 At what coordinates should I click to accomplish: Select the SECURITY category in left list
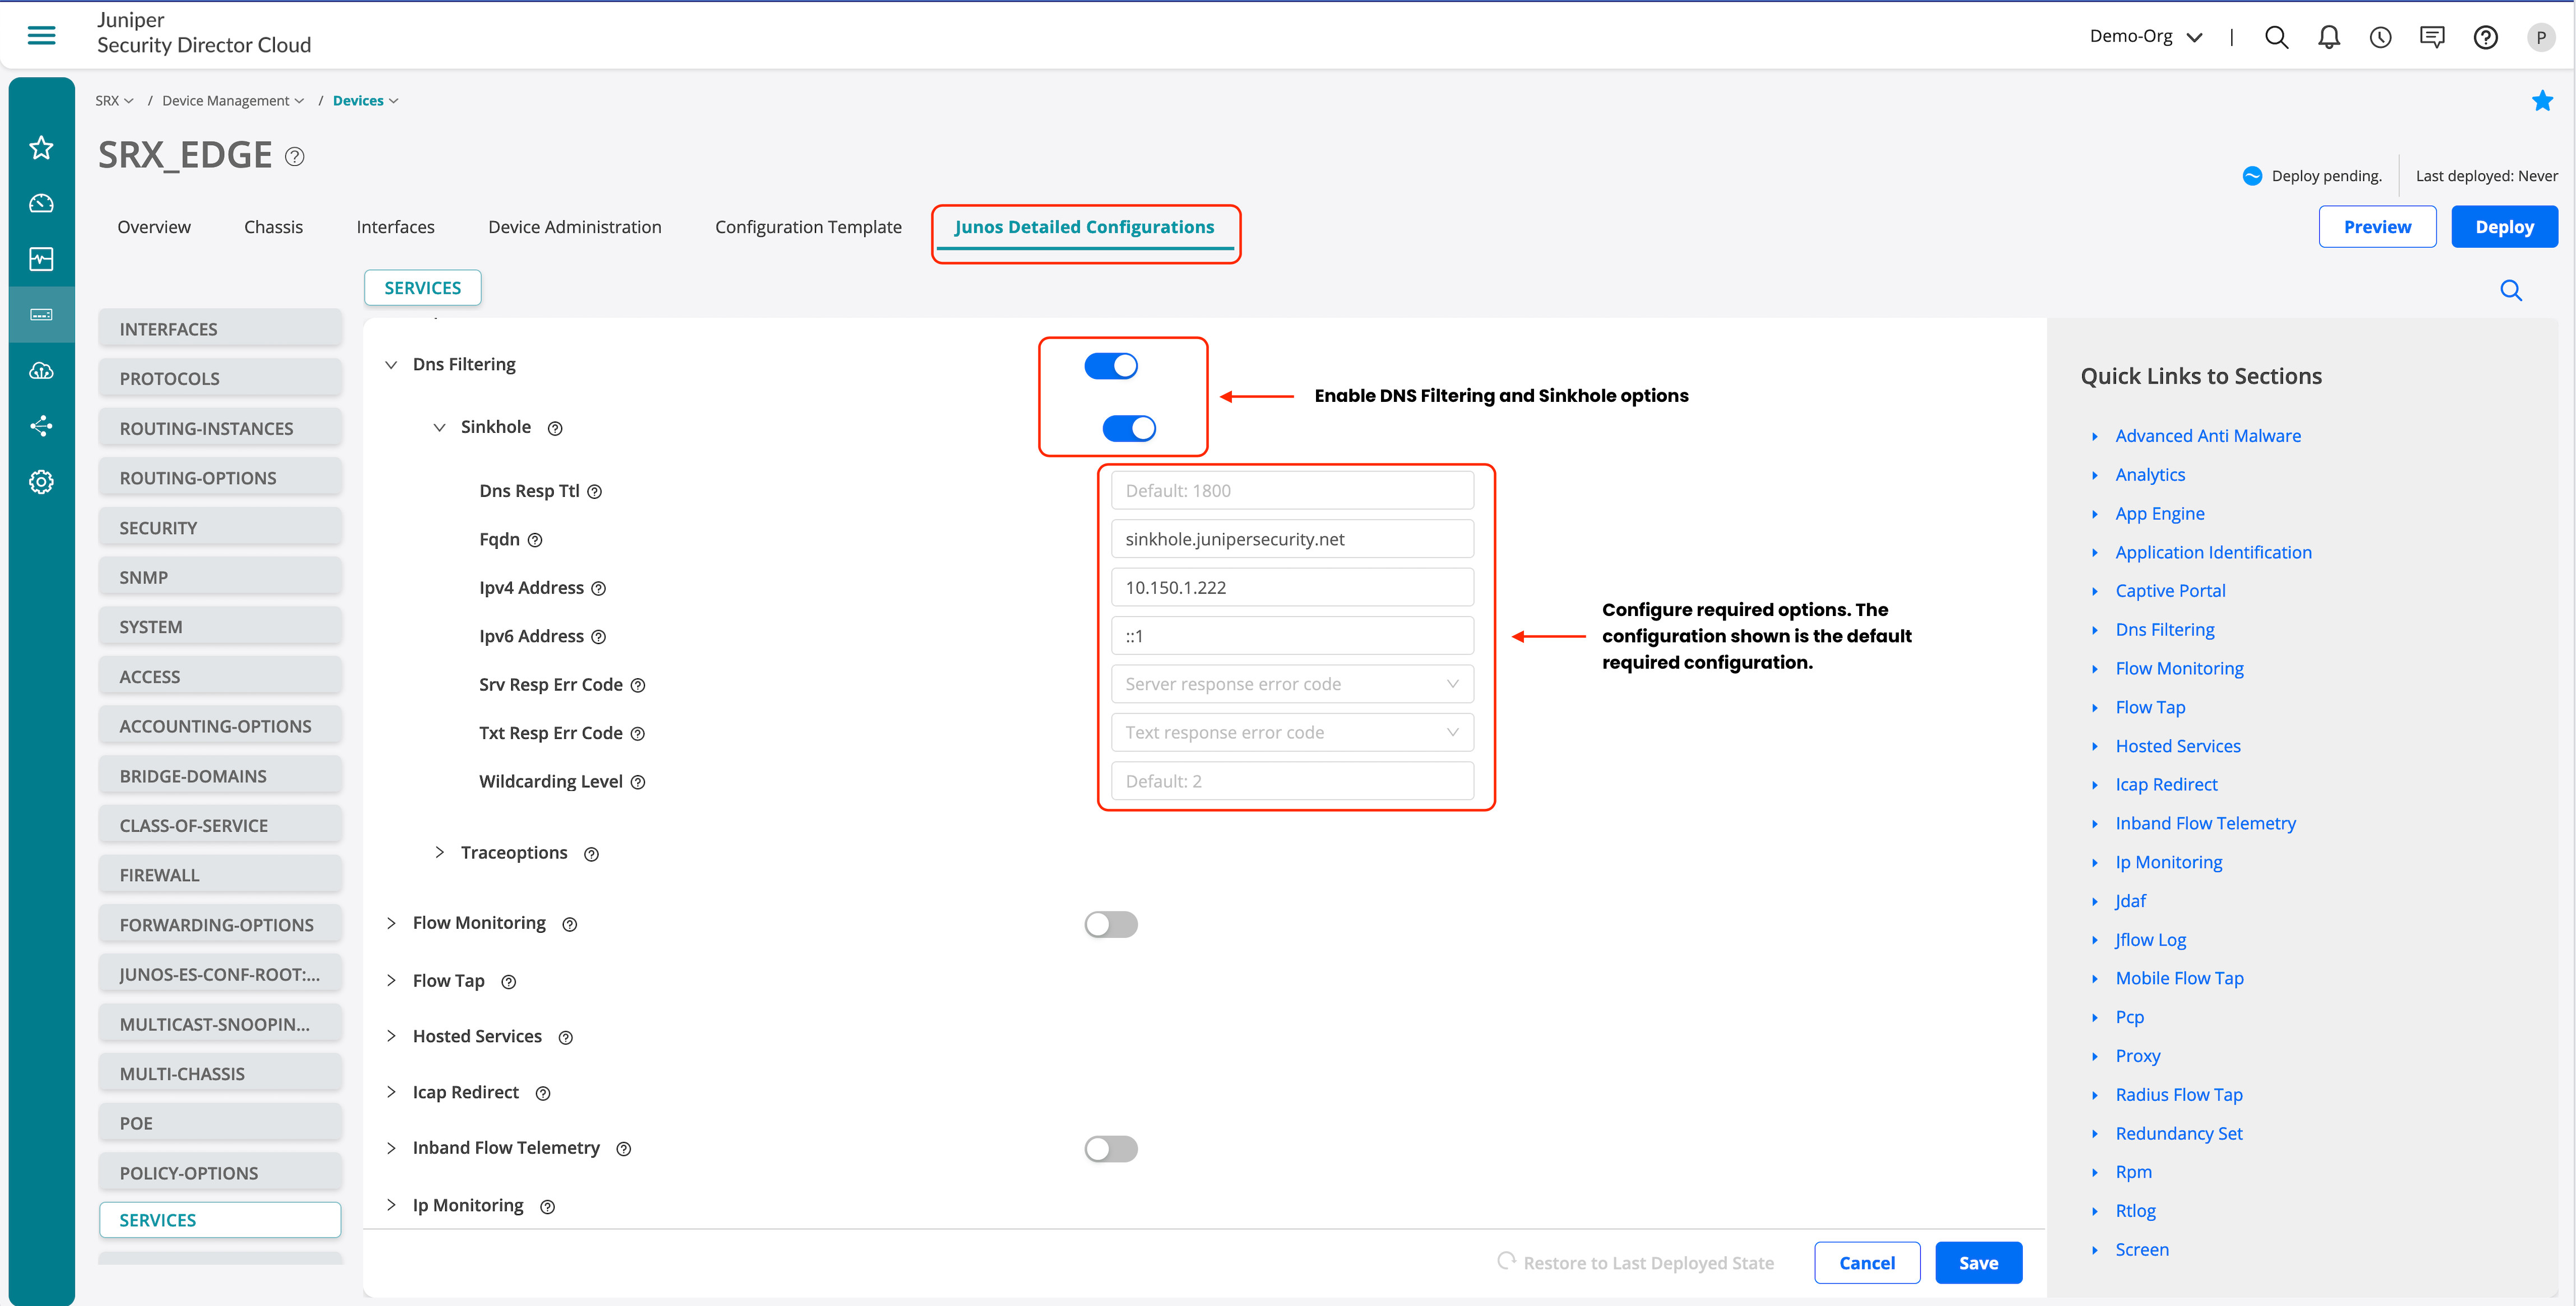pos(220,528)
